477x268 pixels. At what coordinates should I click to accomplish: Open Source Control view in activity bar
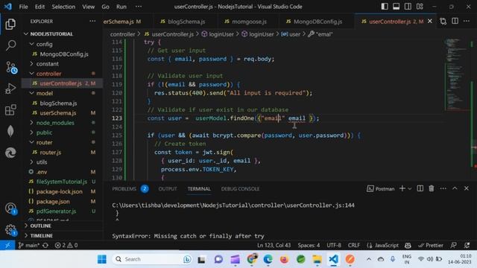(11, 68)
